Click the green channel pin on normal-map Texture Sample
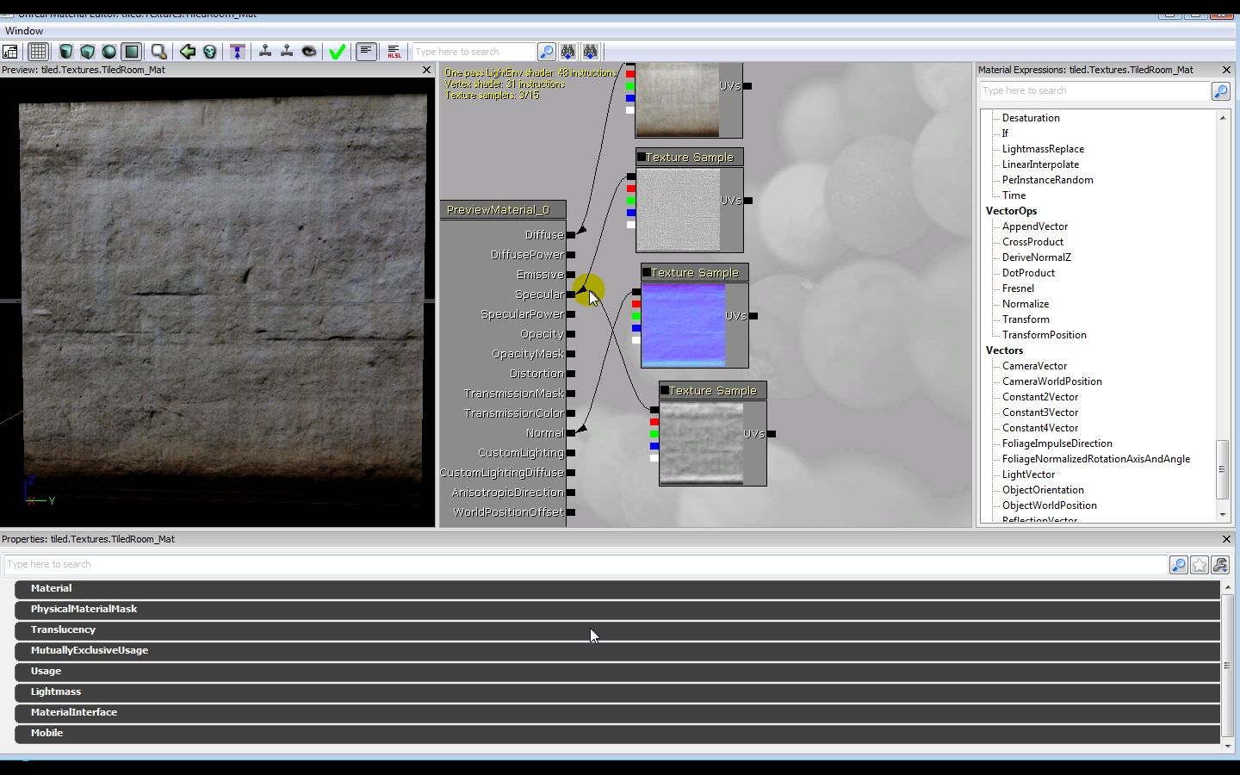The height and width of the screenshot is (775, 1240). point(636,316)
